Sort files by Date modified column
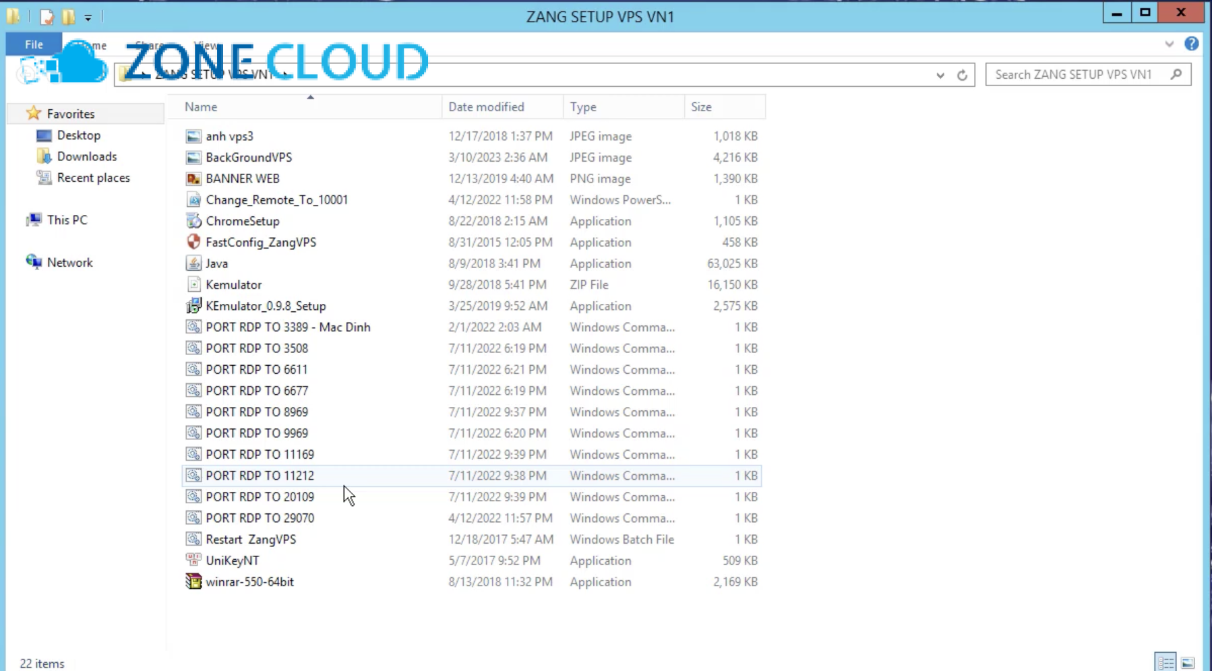 coord(486,107)
